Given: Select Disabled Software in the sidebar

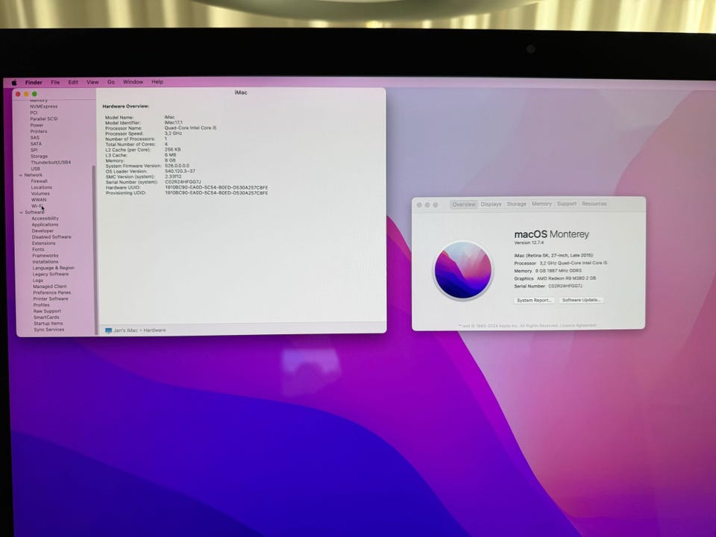Looking at the screenshot, I should pyautogui.click(x=51, y=237).
